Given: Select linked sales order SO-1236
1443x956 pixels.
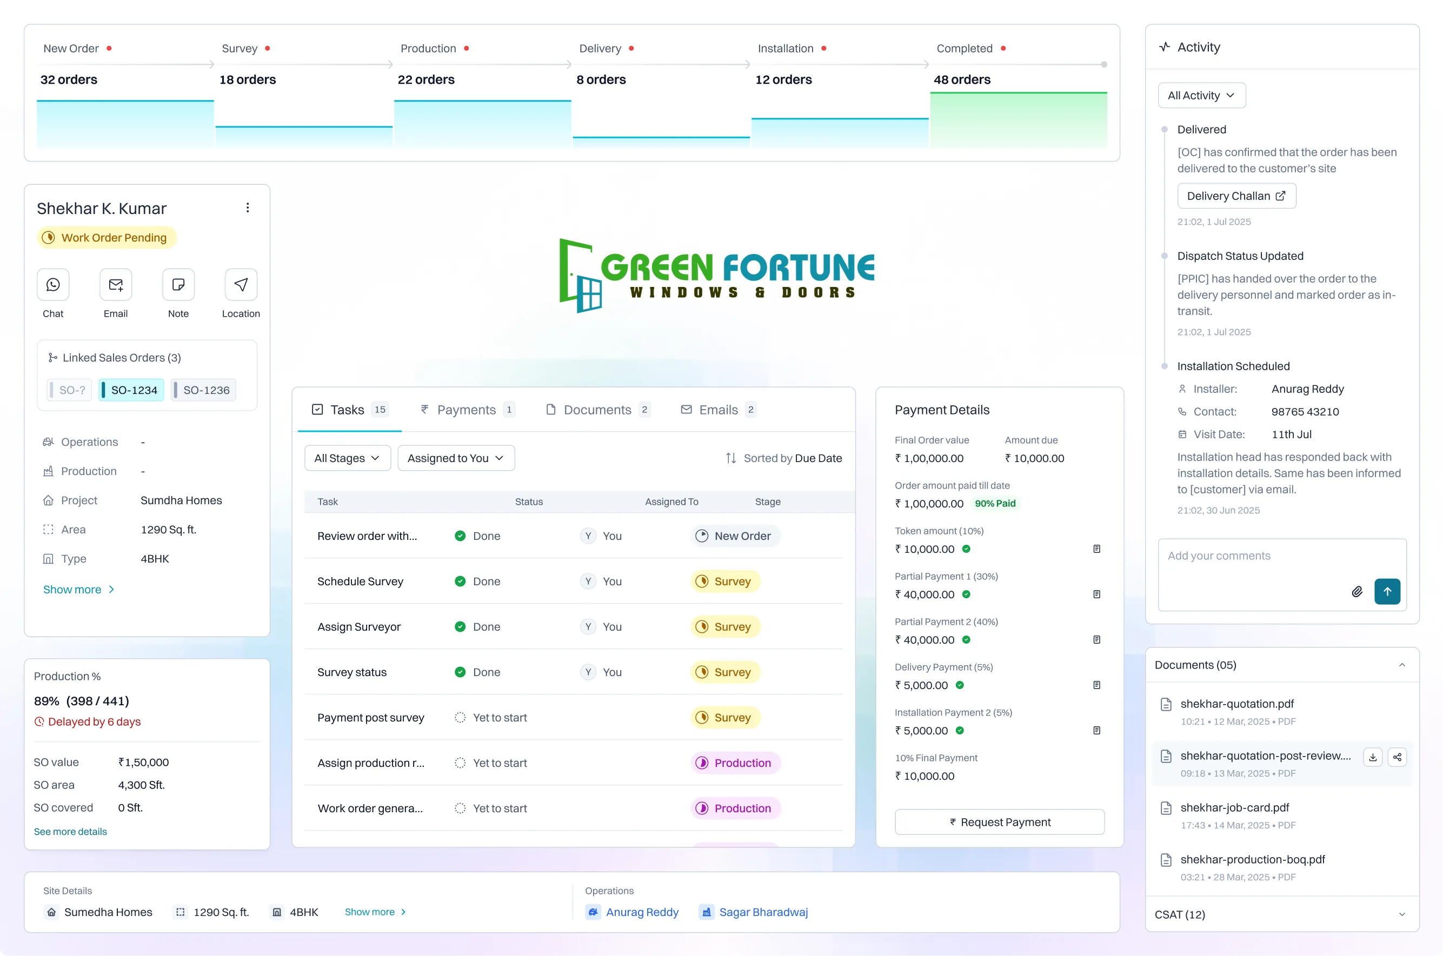Looking at the screenshot, I should 204,390.
